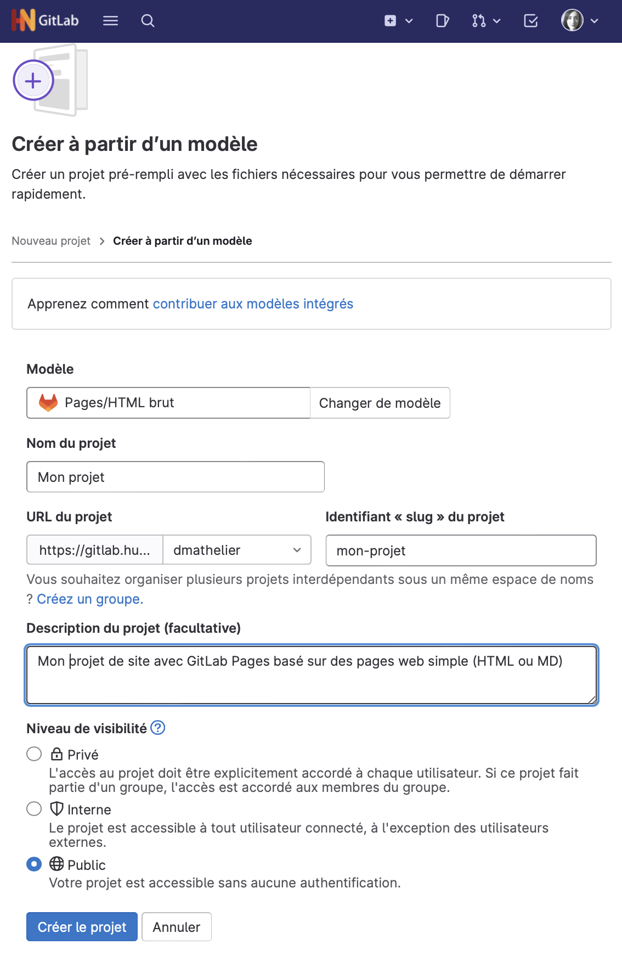Screen dimensions: 622x967
Task: Click the create new plus icon
Action: click(x=391, y=21)
